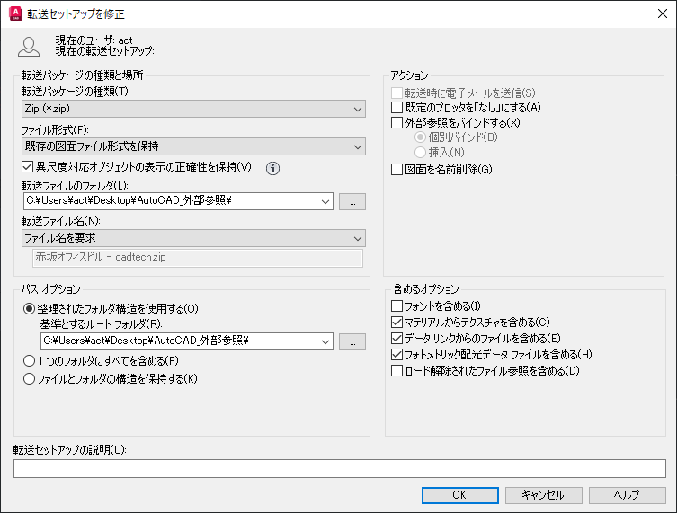The image size is (677, 513).
Task: Click the info icon beside 異尺度対応オブジェクト checkbox
Action: pyautogui.click(x=272, y=168)
